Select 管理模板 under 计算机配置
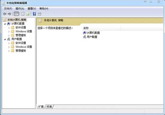 (x=21, y=35)
